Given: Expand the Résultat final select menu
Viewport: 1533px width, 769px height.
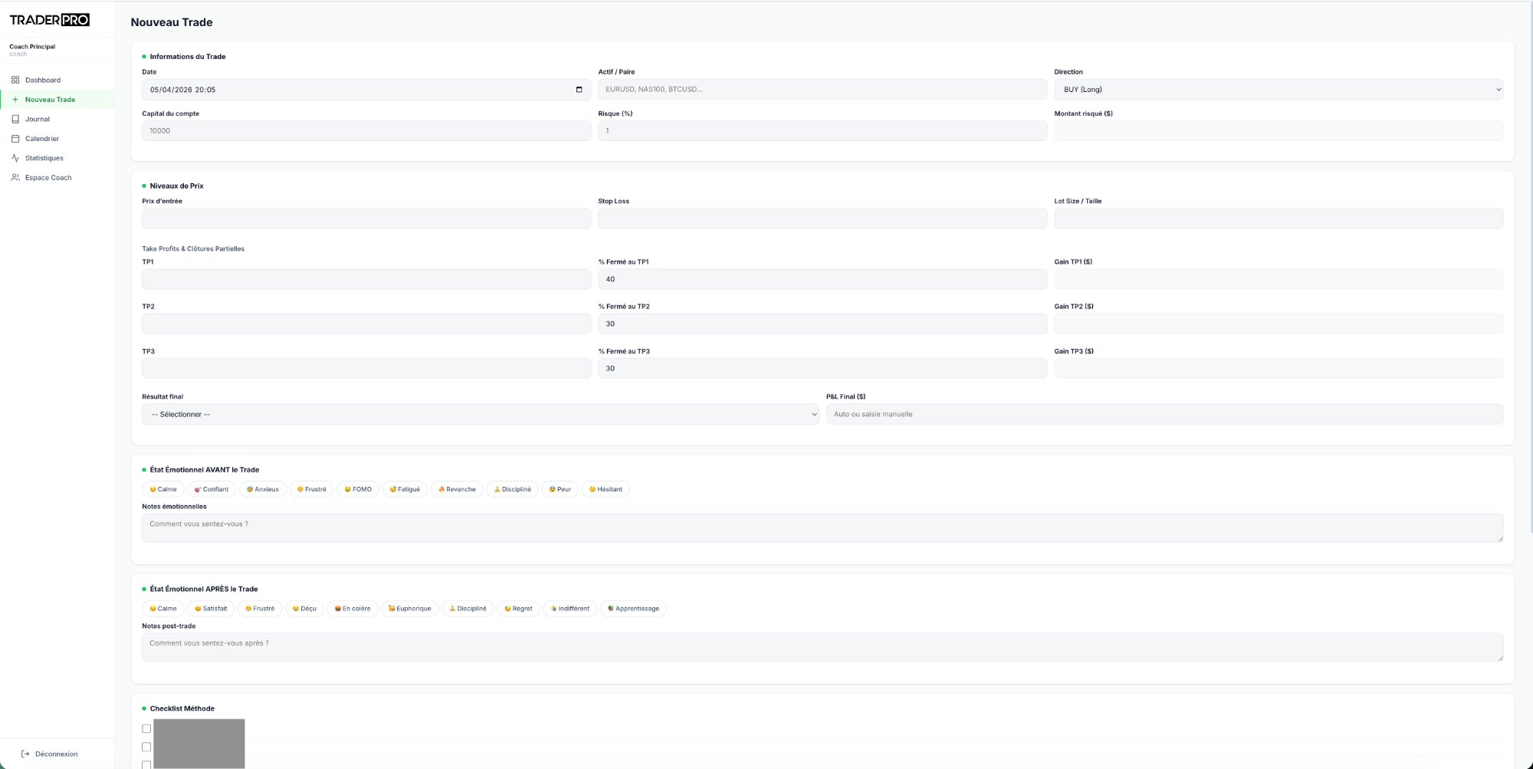Looking at the screenshot, I should coord(480,414).
